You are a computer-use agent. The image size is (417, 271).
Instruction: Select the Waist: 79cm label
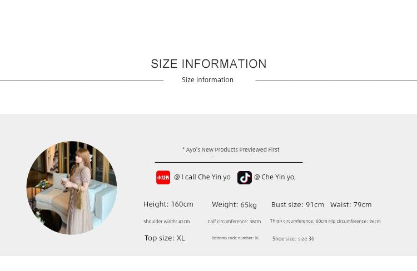point(351,205)
